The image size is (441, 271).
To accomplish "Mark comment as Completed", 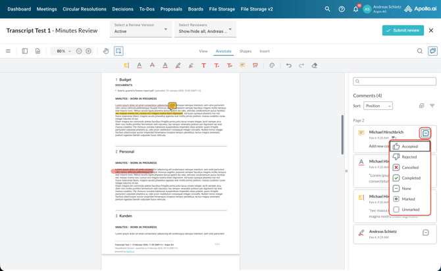I will tap(411, 178).
